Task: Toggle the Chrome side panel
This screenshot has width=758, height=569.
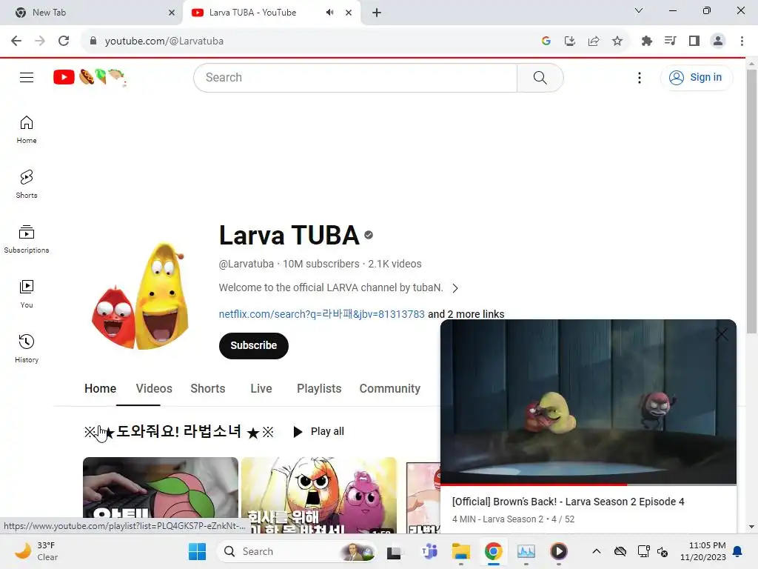Action: pos(694,41)
